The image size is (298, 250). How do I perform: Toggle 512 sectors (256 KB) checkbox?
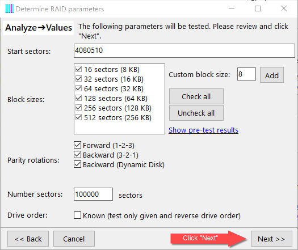[78, 117]
